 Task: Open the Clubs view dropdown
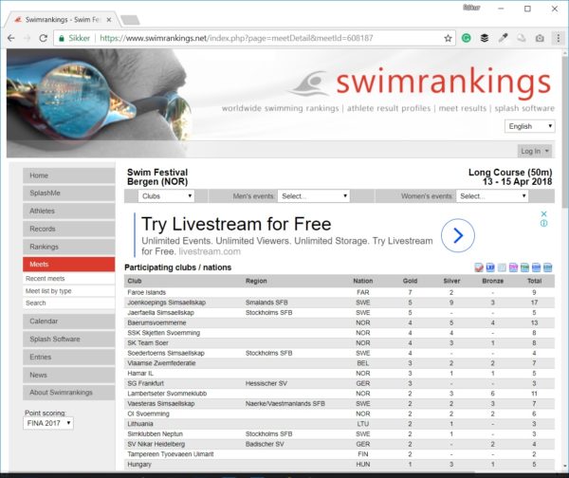(166, 196)
